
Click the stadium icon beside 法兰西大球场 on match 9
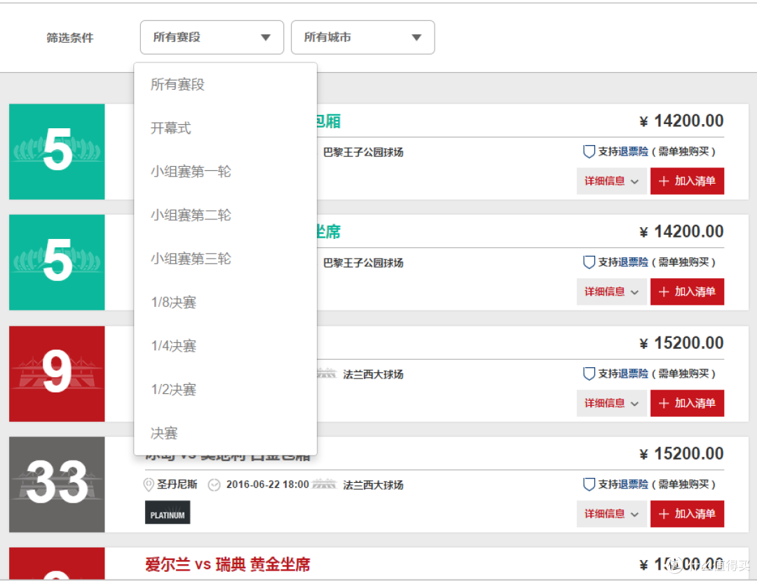coord(327,374)
